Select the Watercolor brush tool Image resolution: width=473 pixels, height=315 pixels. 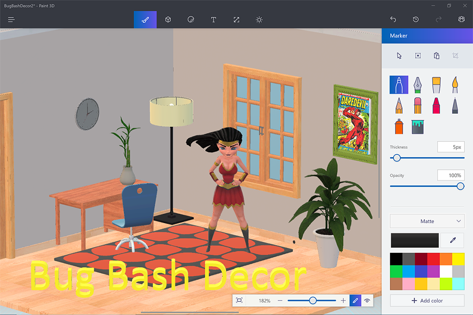[455, 85]
